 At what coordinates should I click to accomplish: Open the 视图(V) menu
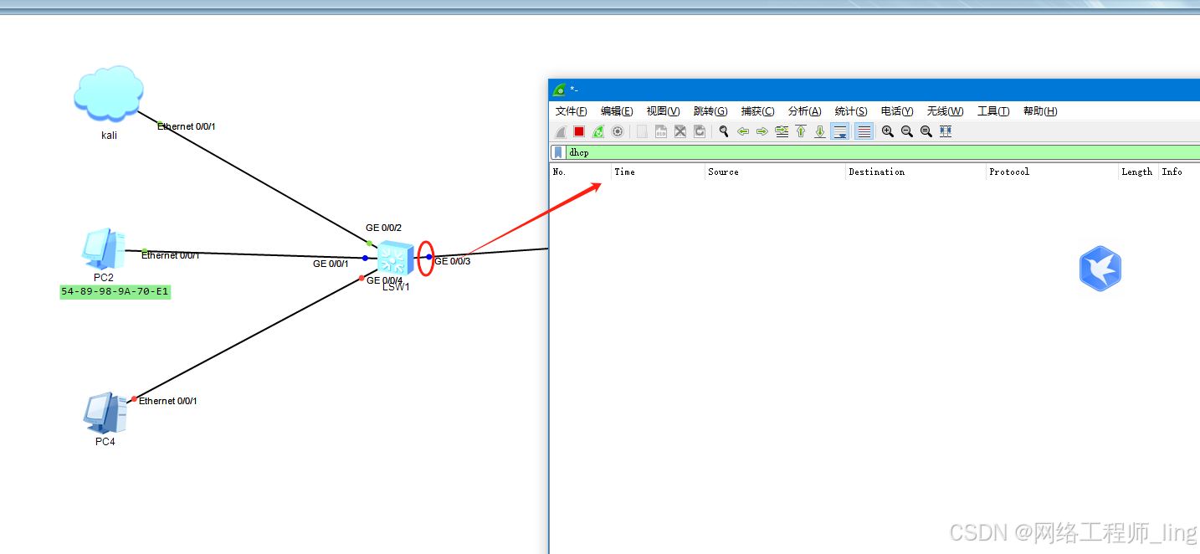(x=663, y=111)
